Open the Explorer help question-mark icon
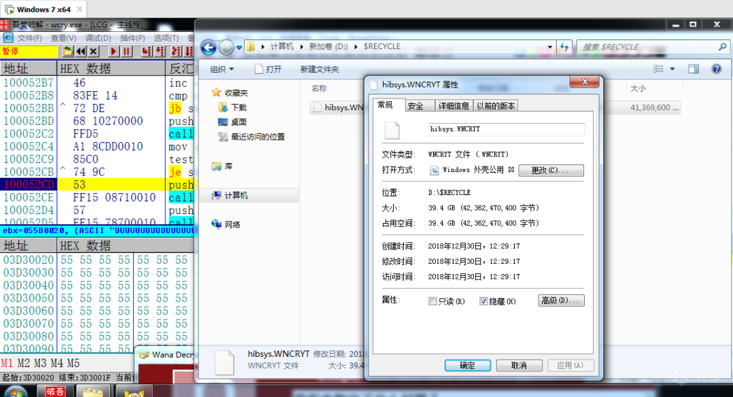This screenshot has height=397, width=733. [x=716, y=69]
